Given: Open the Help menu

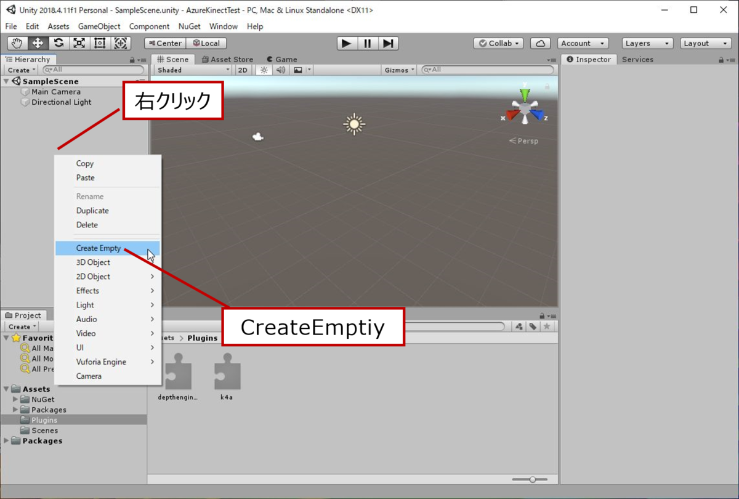Looking at the screenshot, I should (255, 26).
